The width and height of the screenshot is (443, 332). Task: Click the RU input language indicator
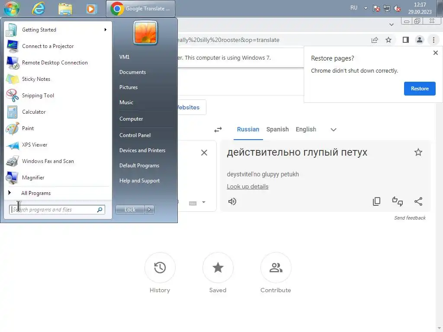click(x=354, y=8)
